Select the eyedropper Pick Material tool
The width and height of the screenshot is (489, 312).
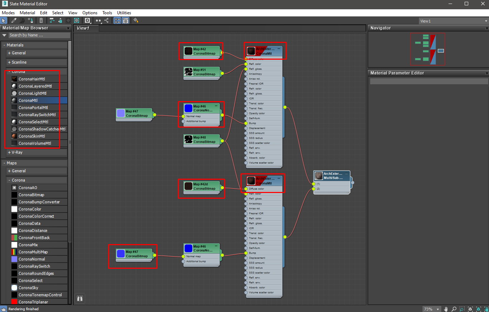[x=14, y=20]
